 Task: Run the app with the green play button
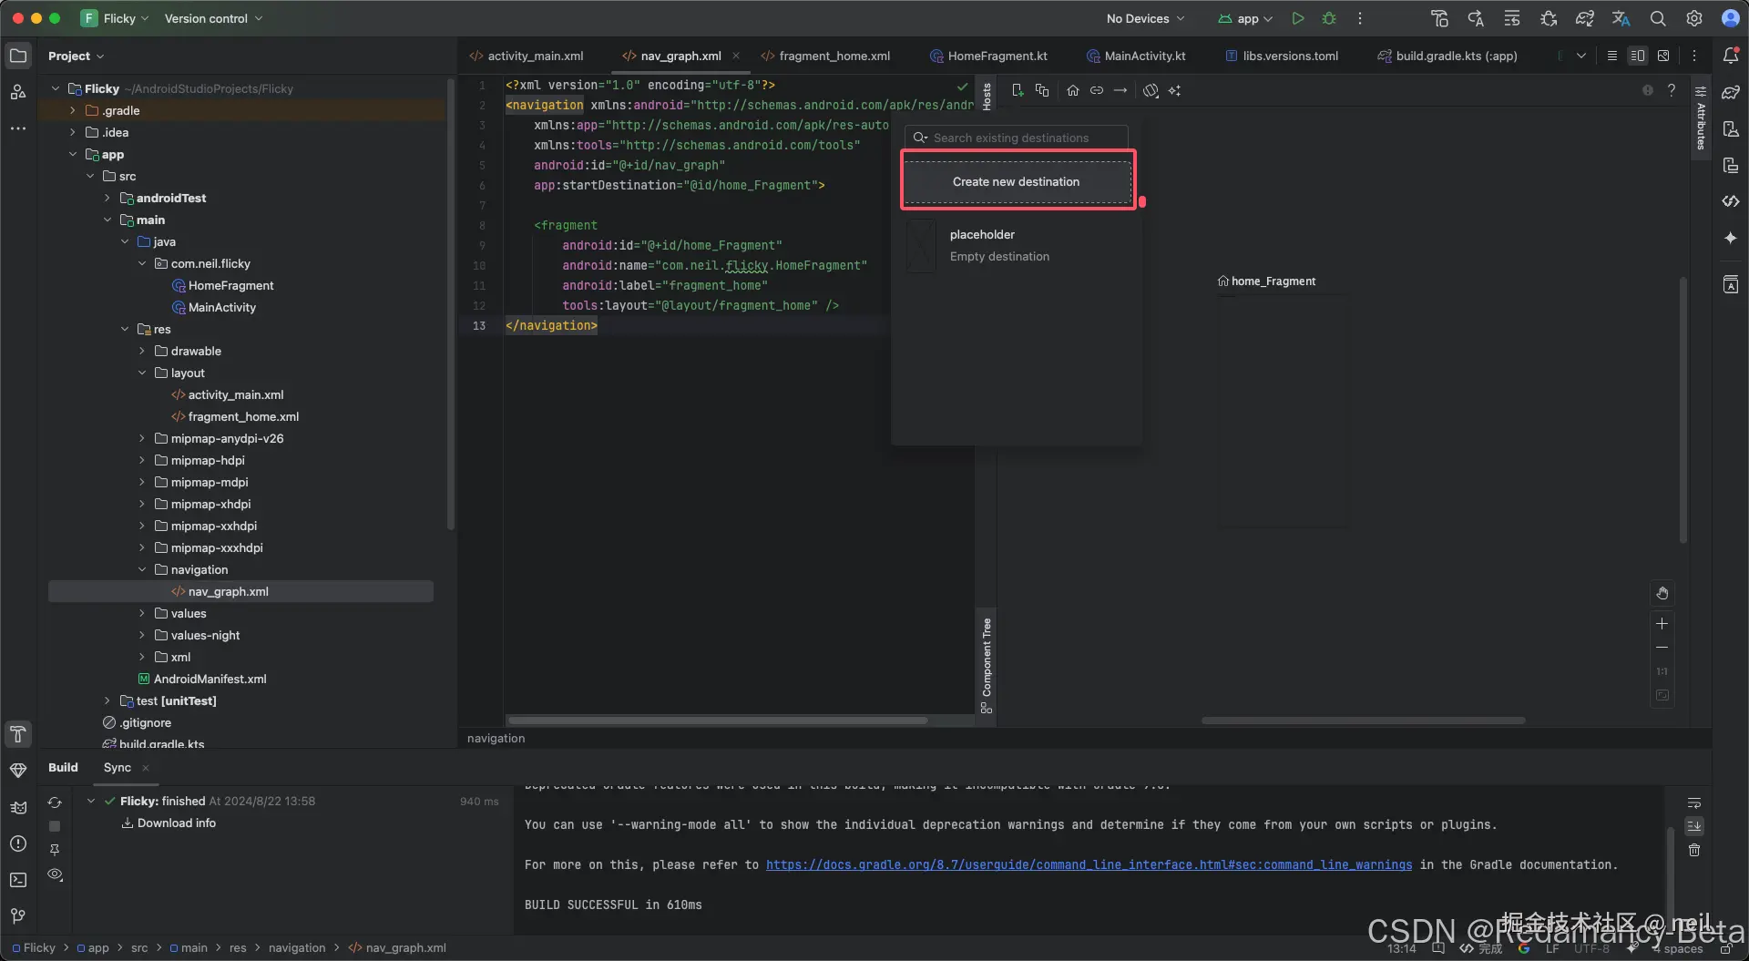click(x=1297, y=18)
